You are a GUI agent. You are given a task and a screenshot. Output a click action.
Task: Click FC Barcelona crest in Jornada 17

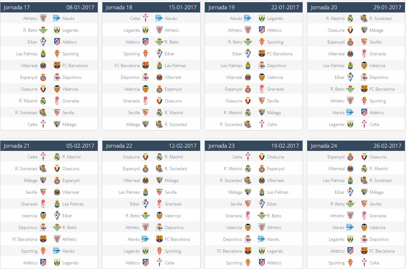57,66
